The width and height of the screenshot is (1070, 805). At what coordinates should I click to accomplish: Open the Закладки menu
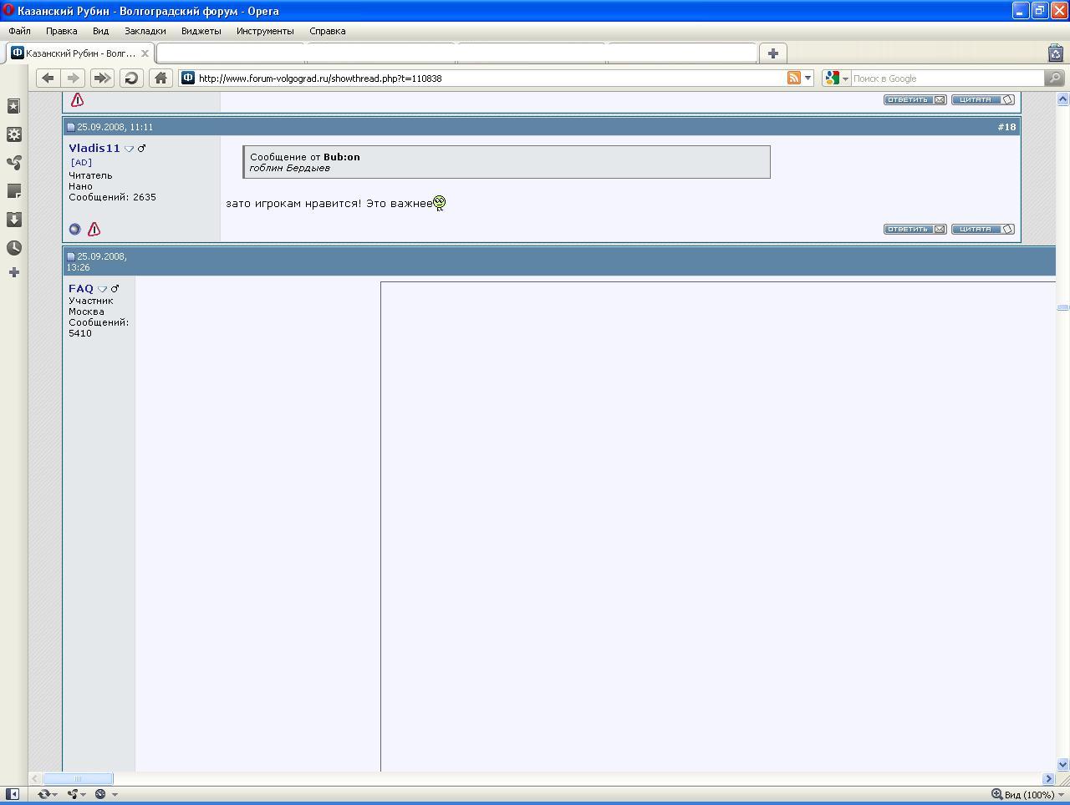coord(145,31)
